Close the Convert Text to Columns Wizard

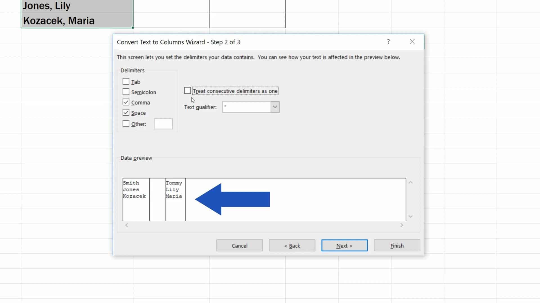click(412, 41)
